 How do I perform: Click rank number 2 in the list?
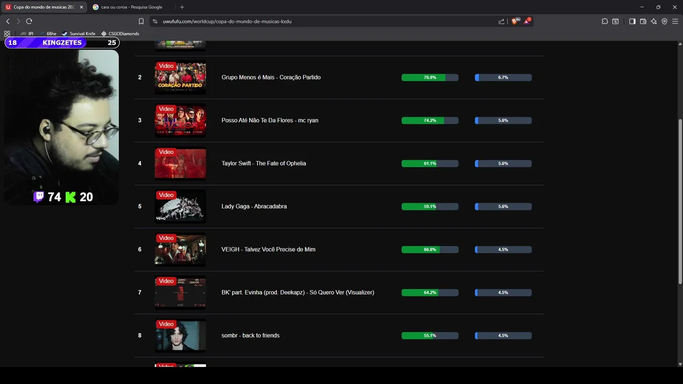point(140,77)
